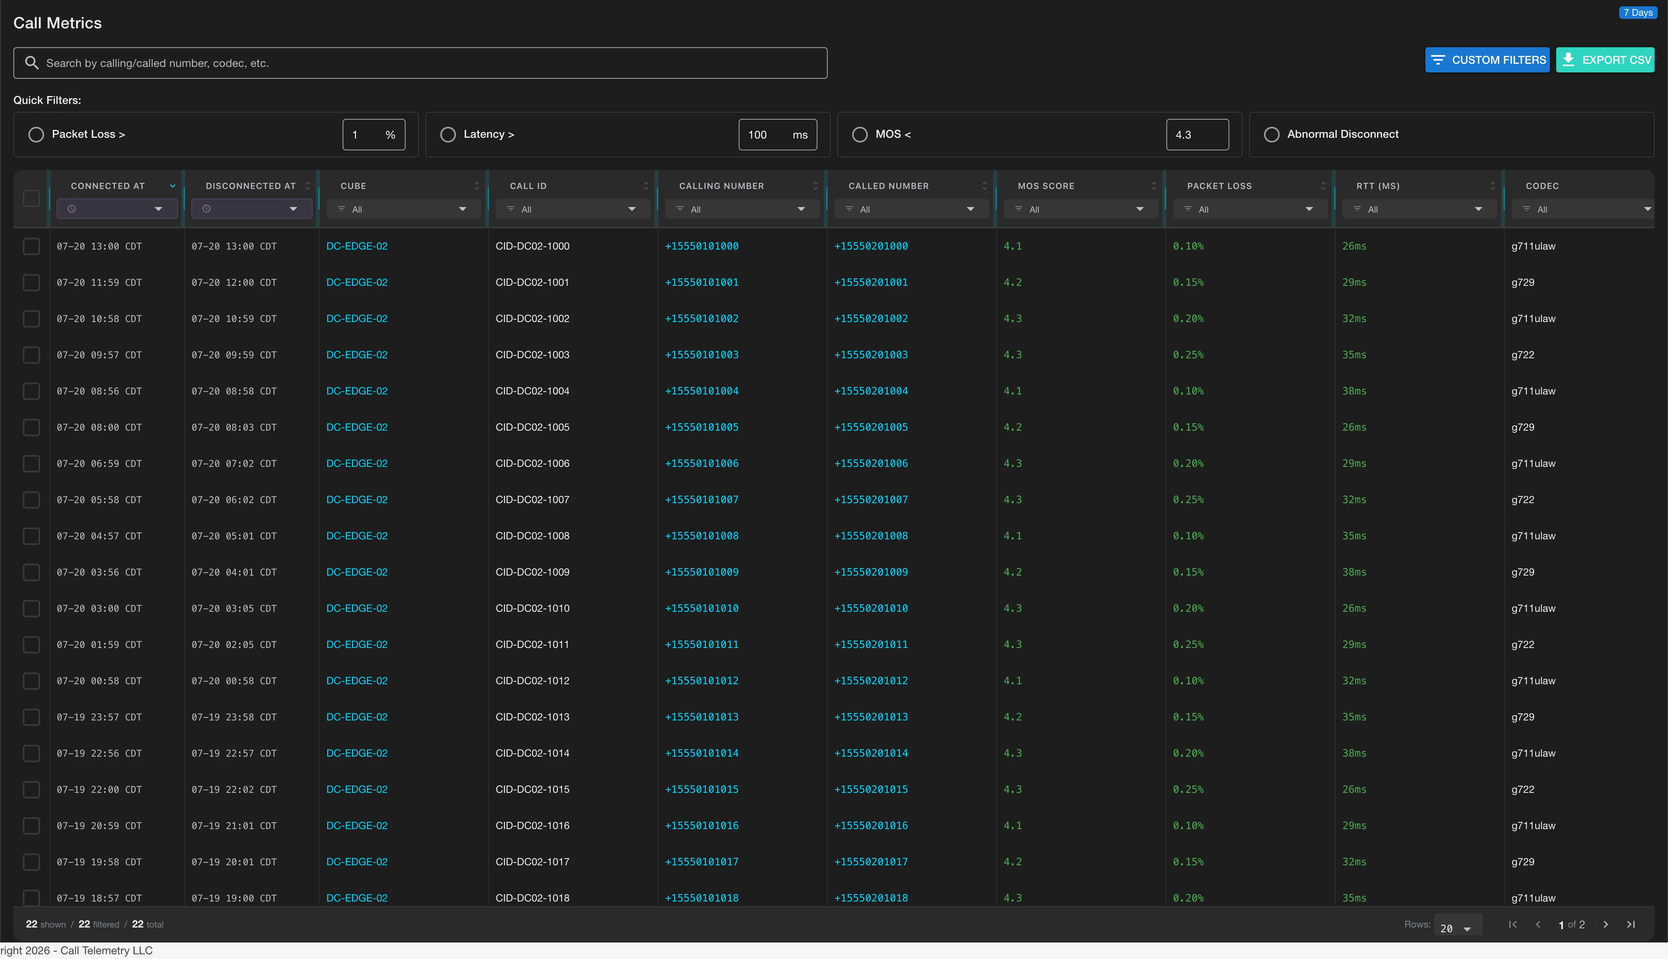The height and width of the screenshot is (959, 1668).
Task: Click the CUBE filter lines icon
Action: 341,209
